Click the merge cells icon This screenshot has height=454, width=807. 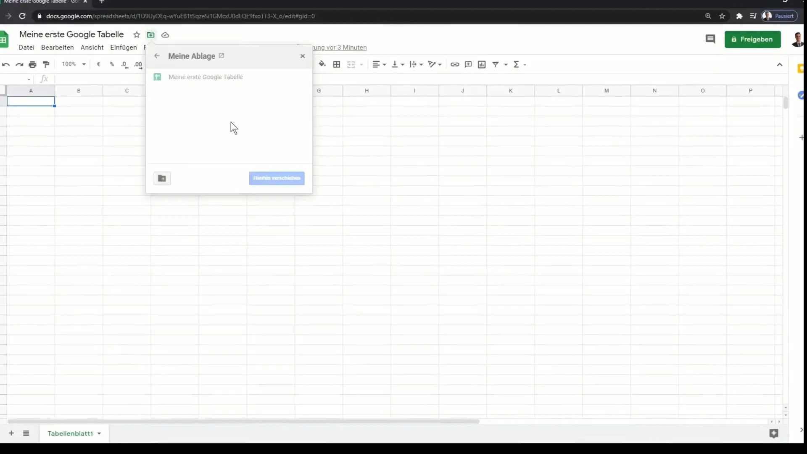(351, 64)
